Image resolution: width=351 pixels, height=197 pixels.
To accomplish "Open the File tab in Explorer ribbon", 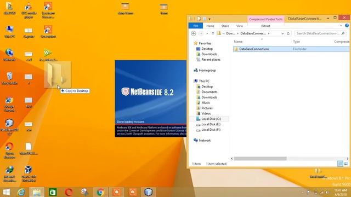I will (x=196, y=26).
